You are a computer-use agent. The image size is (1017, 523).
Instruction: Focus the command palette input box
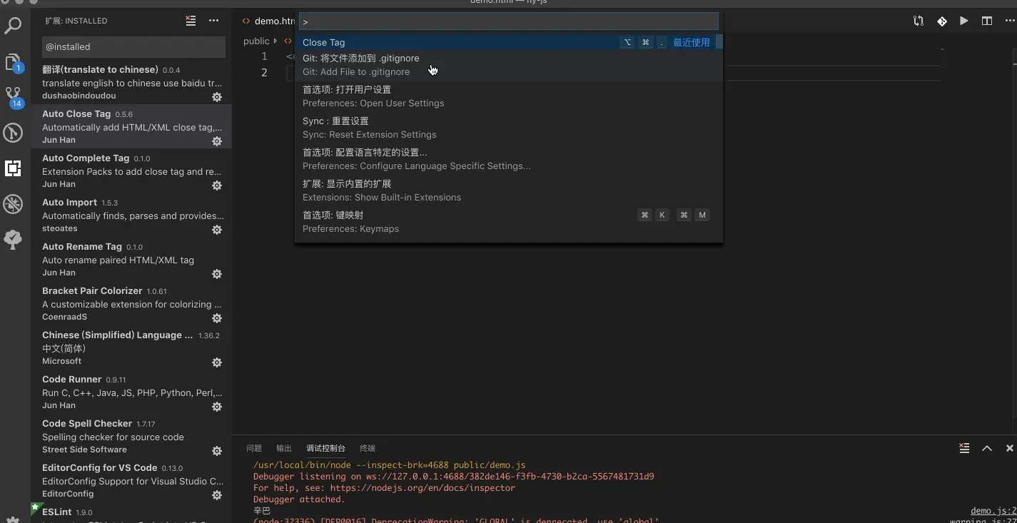509,21
